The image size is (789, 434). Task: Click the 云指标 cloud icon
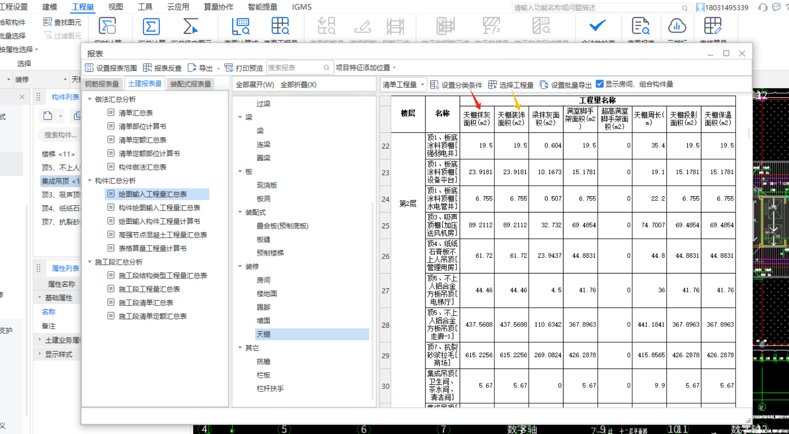point(677,27)
